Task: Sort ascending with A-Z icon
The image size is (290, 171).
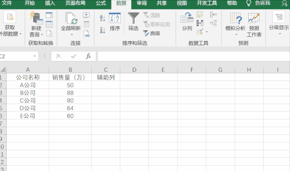Action: pyautogui.click(x=103, y=18)
